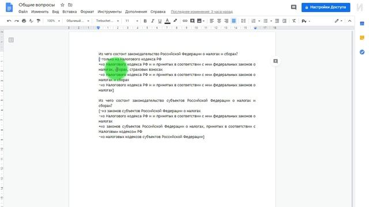369x207 pixels.
Task: Expand bulleted list style dropdown arrow
Action: (271, 21)
